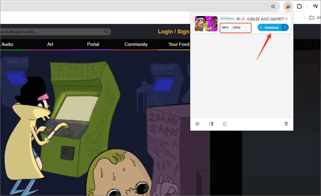Click the video and audio type badge
Screen dimensions: 321x196
241,19
